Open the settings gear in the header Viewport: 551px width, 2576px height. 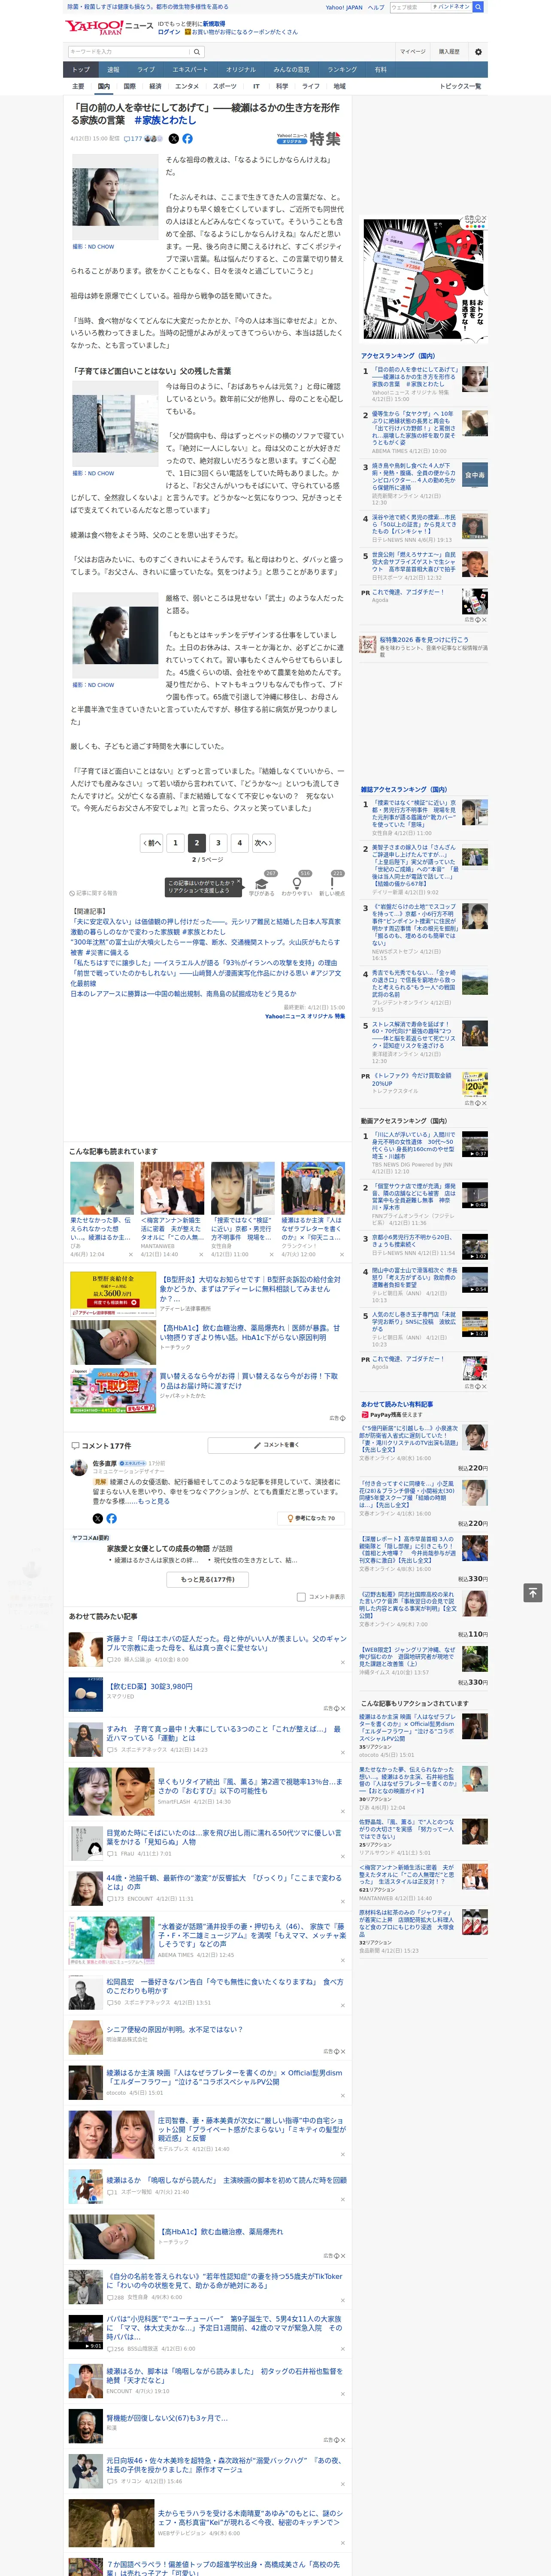pyautogui.click(x=478, y=52)
